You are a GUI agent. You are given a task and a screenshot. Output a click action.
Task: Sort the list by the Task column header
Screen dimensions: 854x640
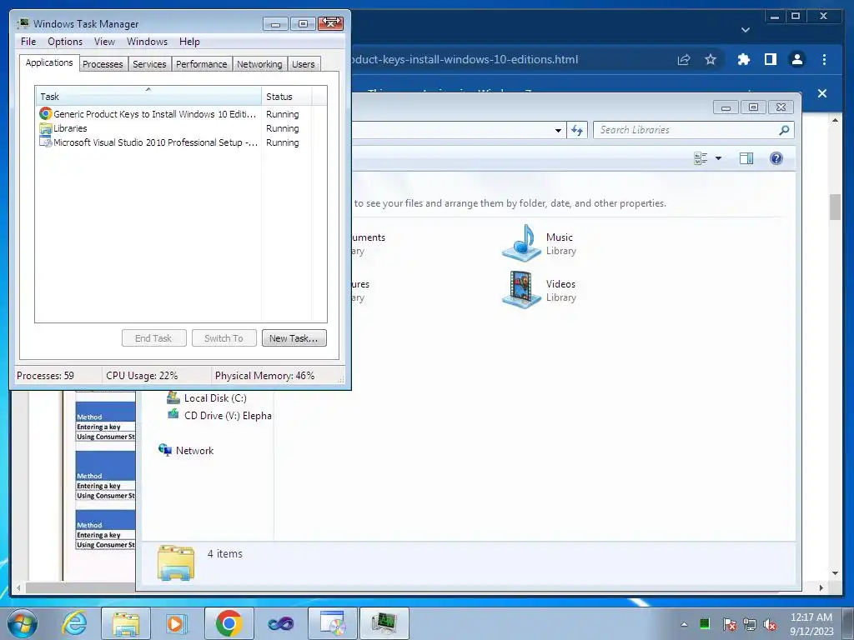coord(148,97)
